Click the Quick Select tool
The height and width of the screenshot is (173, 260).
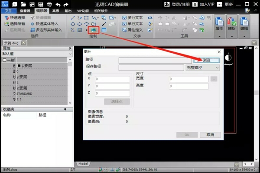tap(15, 18)
